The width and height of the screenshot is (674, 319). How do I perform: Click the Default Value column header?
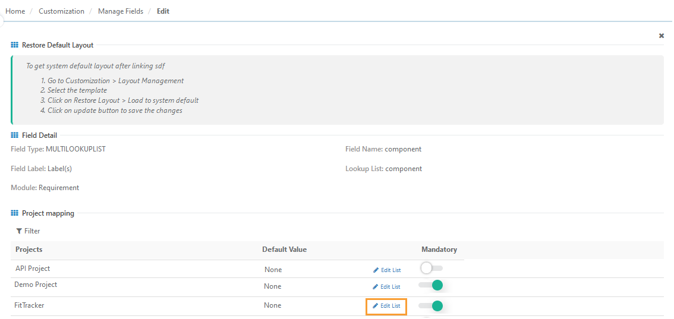(285, 249)
